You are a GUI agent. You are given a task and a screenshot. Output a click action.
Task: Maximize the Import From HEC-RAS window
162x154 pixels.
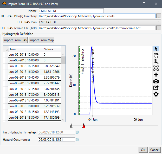click(144, 4)
